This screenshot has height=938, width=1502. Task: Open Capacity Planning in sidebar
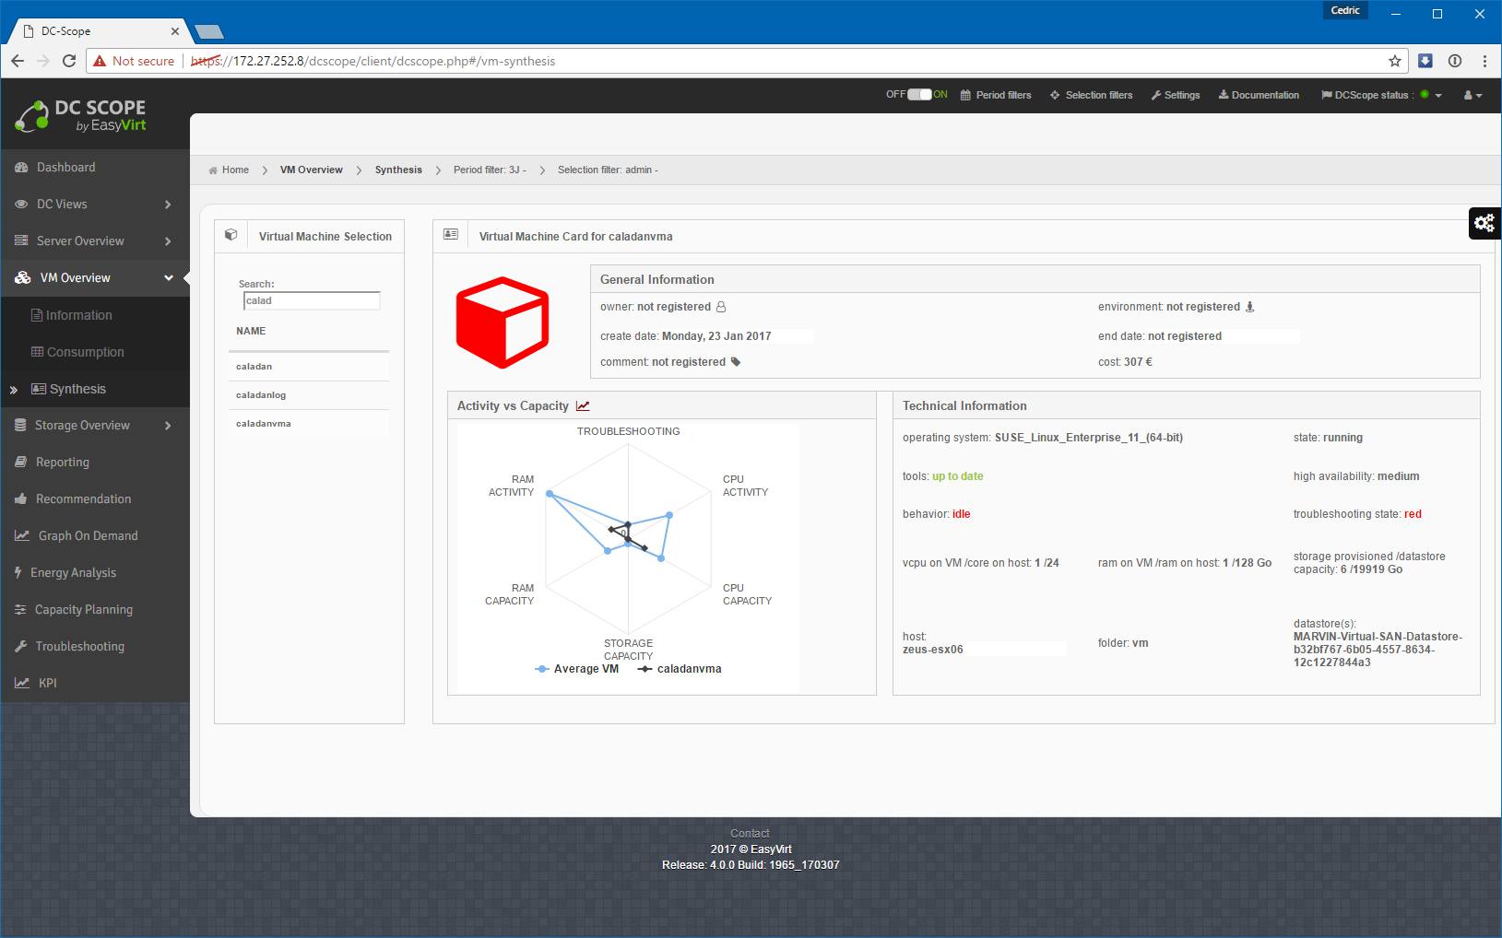coord(83,610)
